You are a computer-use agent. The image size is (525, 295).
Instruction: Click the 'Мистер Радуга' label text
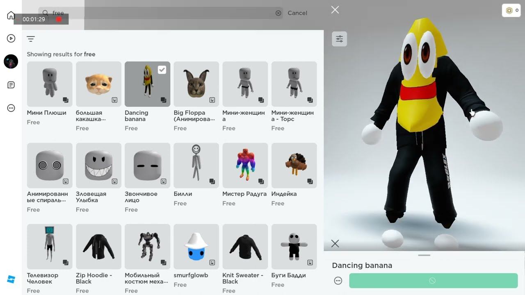tap(244, 194)
